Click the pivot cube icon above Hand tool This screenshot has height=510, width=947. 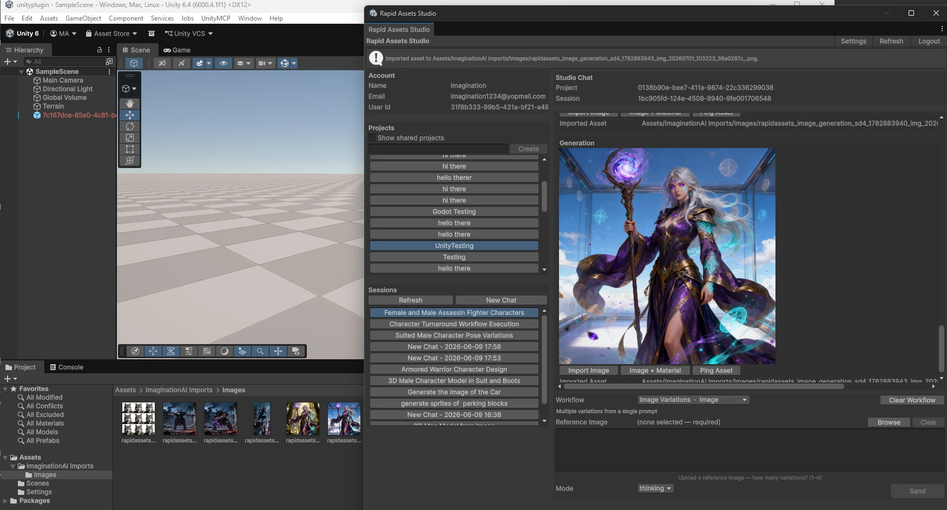coord(129,89)
